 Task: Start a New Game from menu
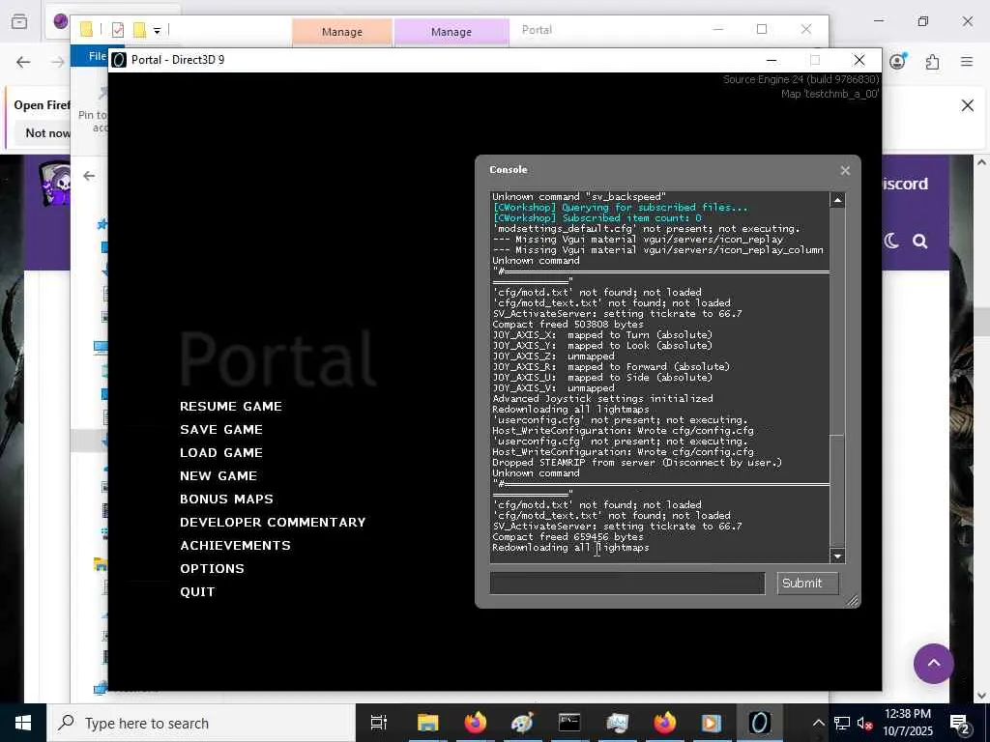point(218,475)
